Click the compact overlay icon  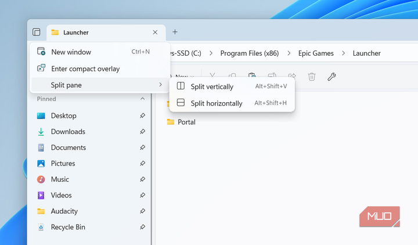(x=41, y=68)
